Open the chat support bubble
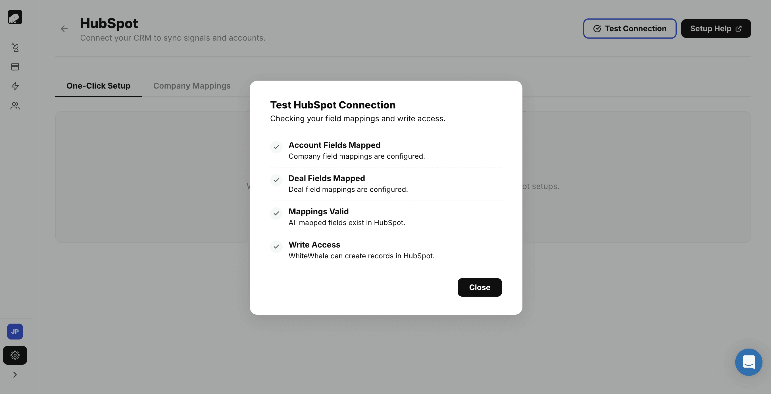Image resolution: width=771 pixels, height=394 pixels. point(749,362)
